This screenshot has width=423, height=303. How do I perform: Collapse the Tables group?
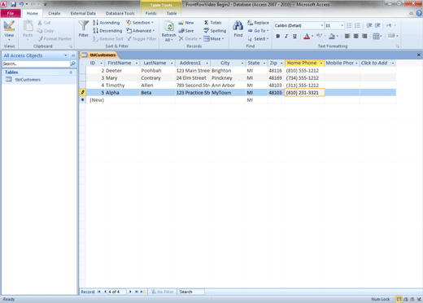pyautogui.click(x=71, y=72)
